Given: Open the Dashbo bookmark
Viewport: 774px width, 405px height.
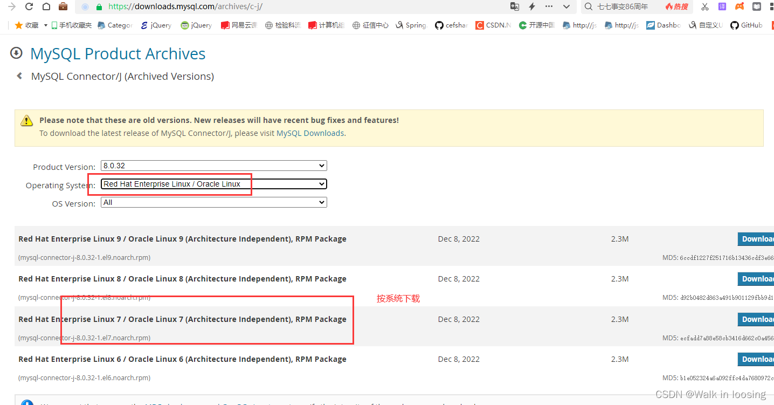Looking at the screenshot, I should tap(664, 25).
